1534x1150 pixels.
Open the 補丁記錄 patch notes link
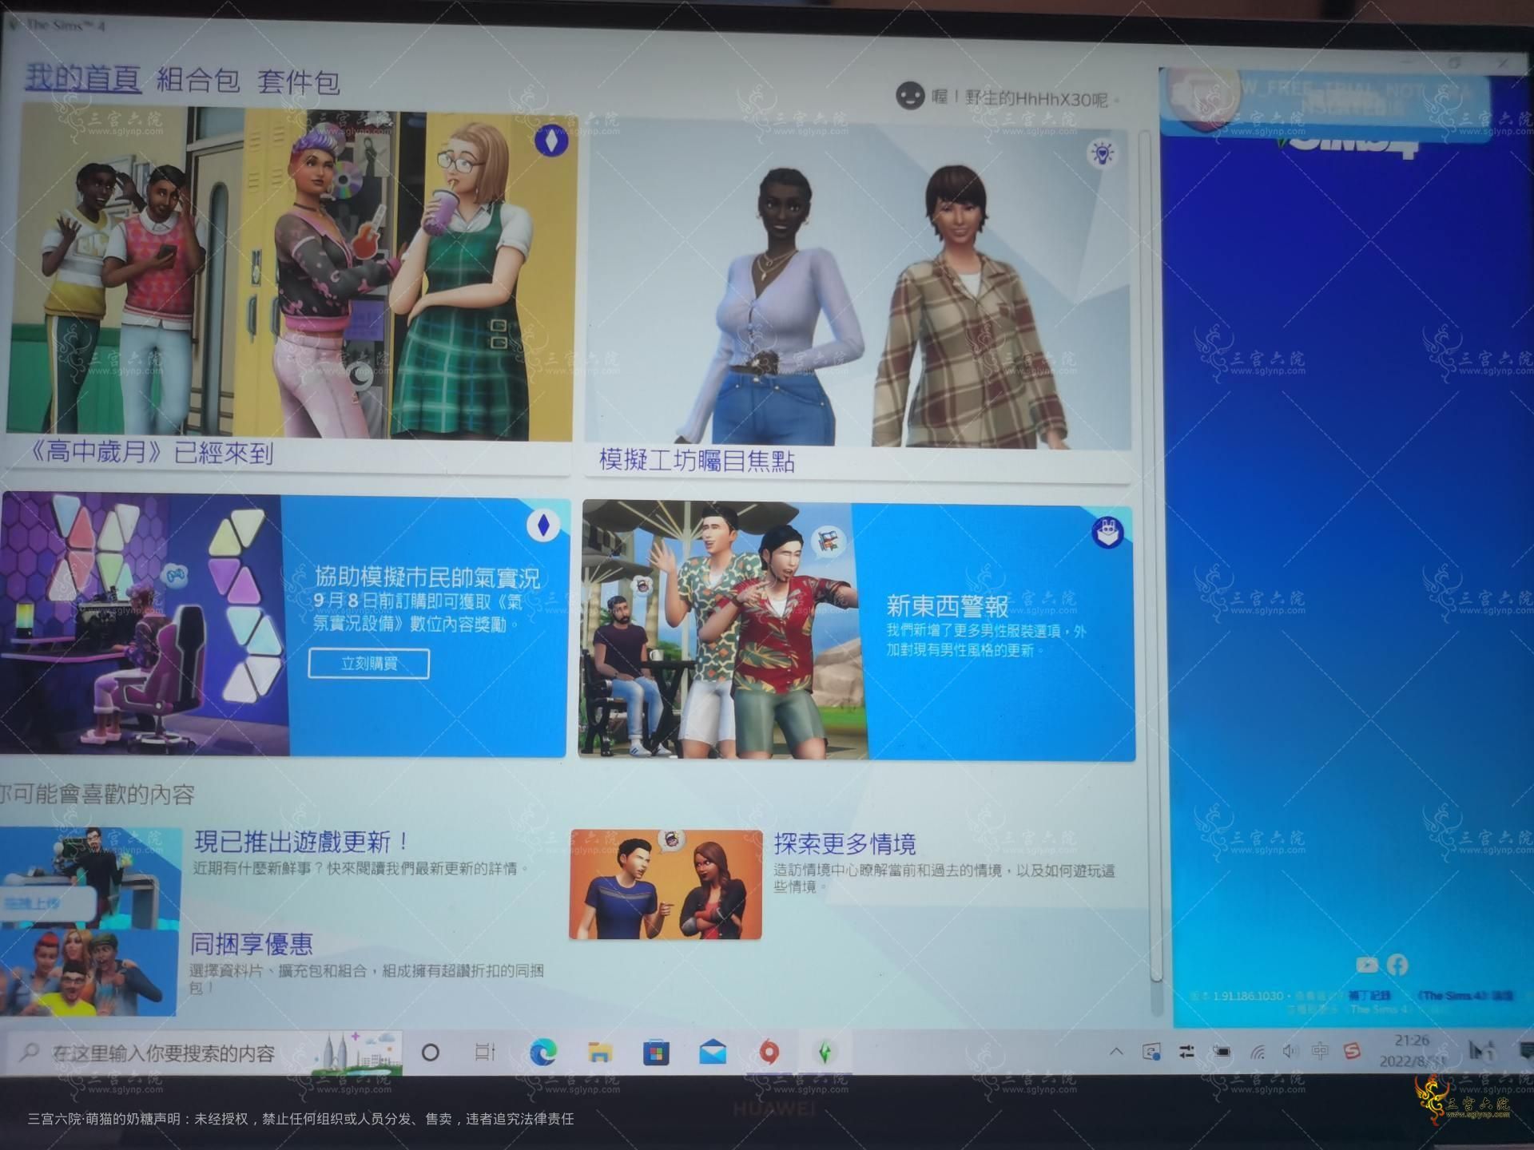(x=1370, y=996)
